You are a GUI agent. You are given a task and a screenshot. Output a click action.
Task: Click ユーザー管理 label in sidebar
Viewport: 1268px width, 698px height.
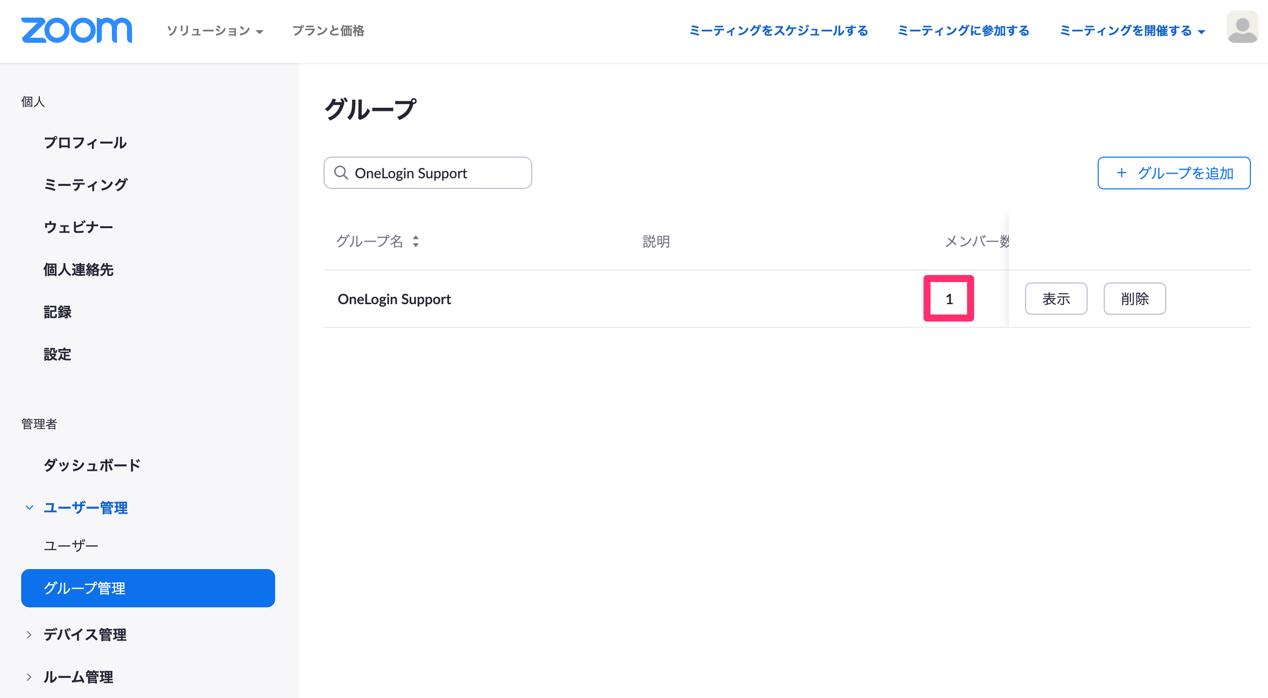tap(85, 508)
